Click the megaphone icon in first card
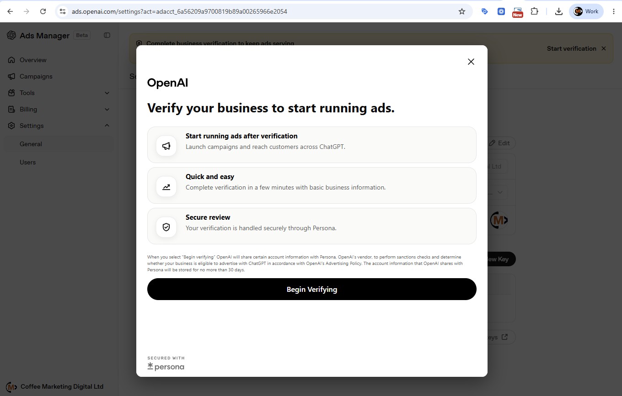This screenshot has width=622, height=396. tap(166, 146)
